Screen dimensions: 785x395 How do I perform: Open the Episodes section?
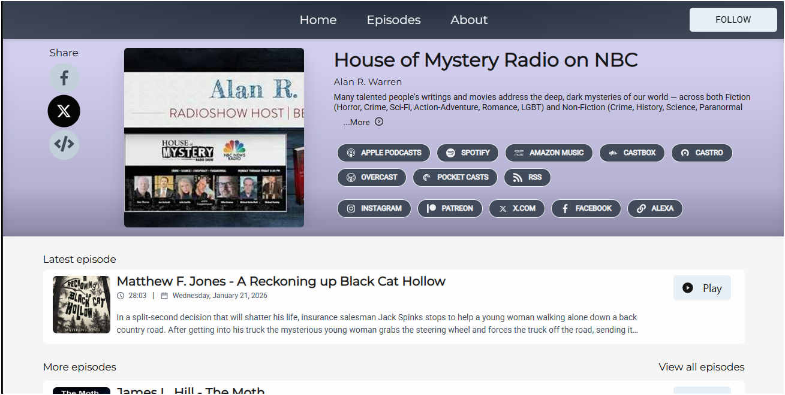tap(393, 20)
